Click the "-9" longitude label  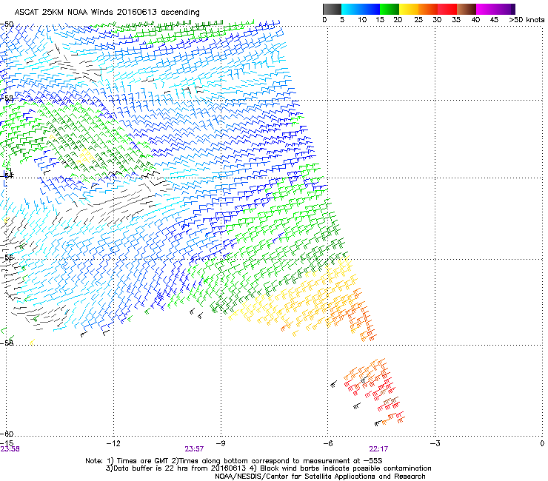[221, 443]
